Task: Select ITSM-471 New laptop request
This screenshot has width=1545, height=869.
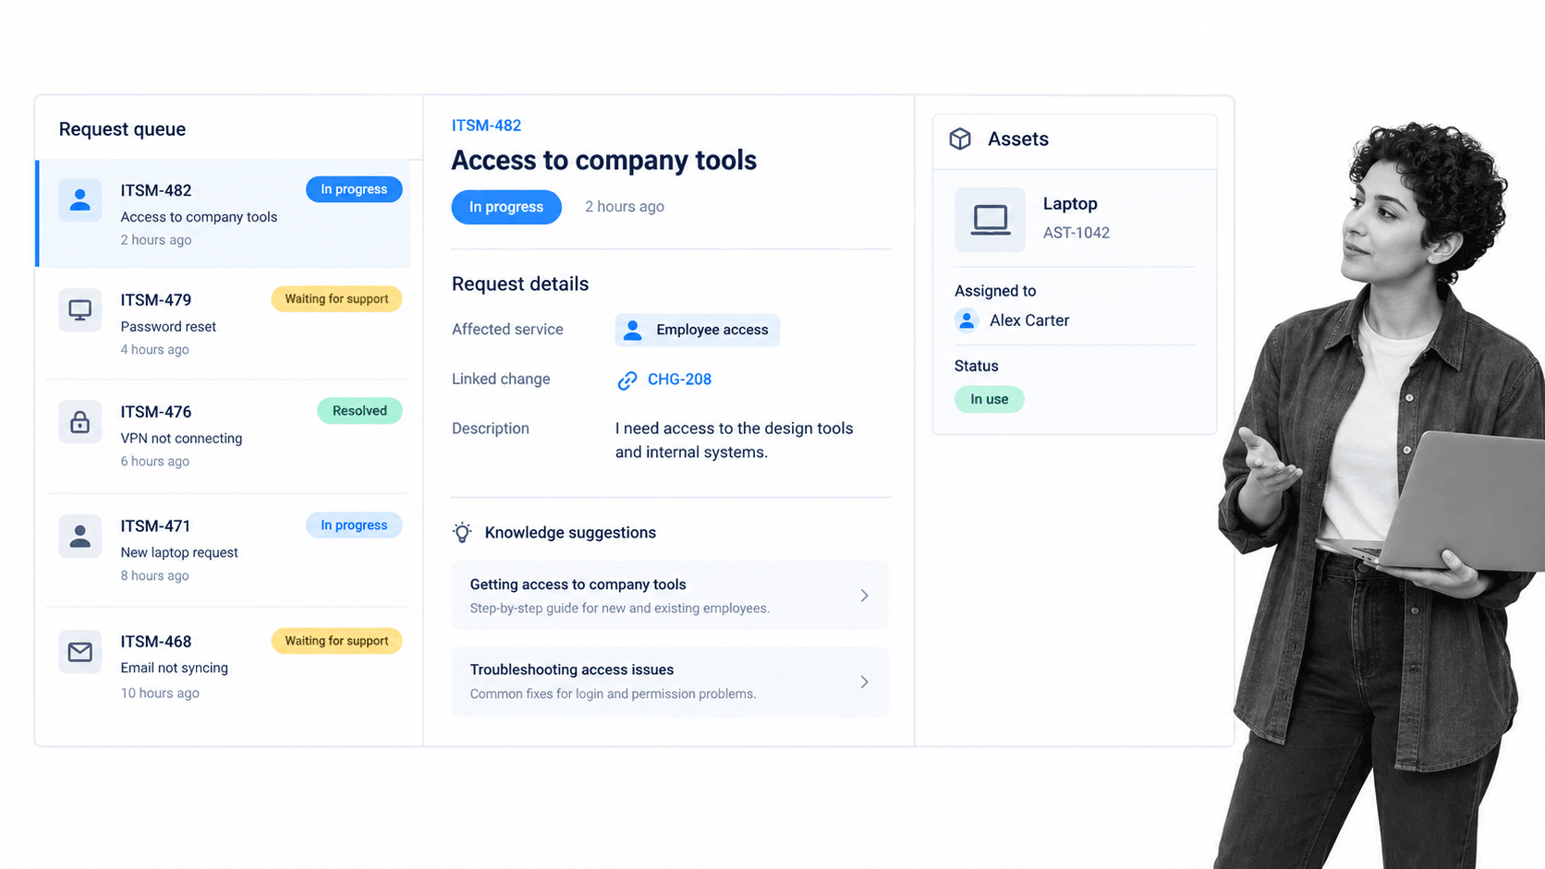Action: tap(228, 549)
